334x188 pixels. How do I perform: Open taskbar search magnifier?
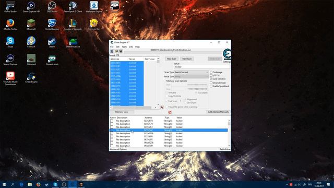coord(13,184)
